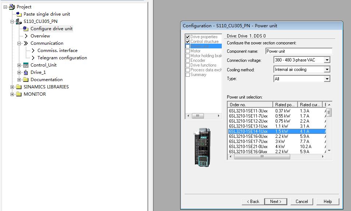
Task: Click the Overview arrow icon
Action: click(x=26, y=36)
